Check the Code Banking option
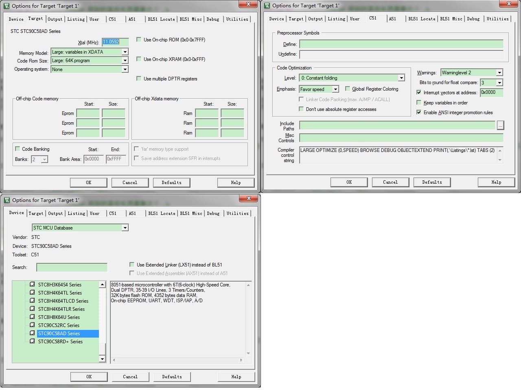 click(x=18, y=149)
